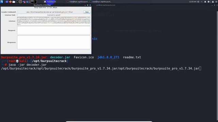Click Favicon.ico in the terminal listing

(x=84, y=57)
